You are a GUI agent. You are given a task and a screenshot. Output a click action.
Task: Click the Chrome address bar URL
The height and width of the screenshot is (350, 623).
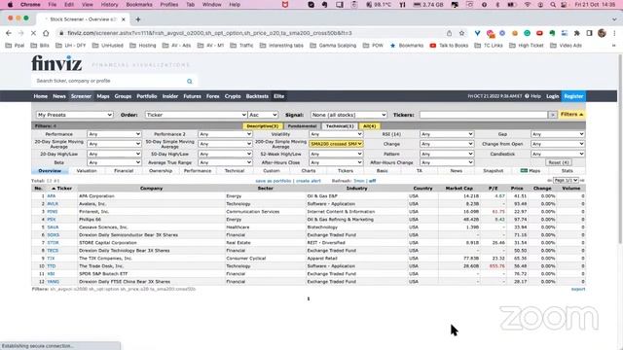(209, 33)
